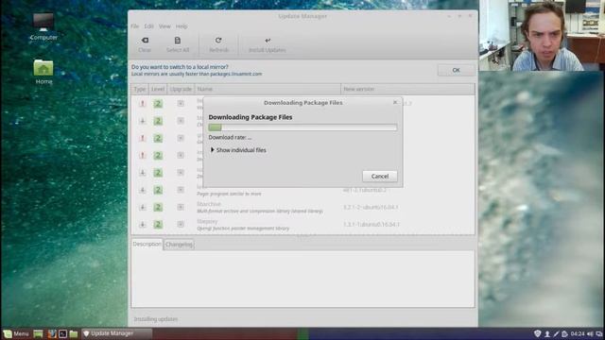The image size is (605, 340).
Task: Click the webcam video overlay
Action: [542, 36]
